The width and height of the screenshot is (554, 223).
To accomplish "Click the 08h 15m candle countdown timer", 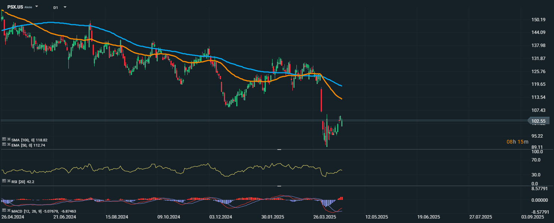I will click(x=517, y=142).
